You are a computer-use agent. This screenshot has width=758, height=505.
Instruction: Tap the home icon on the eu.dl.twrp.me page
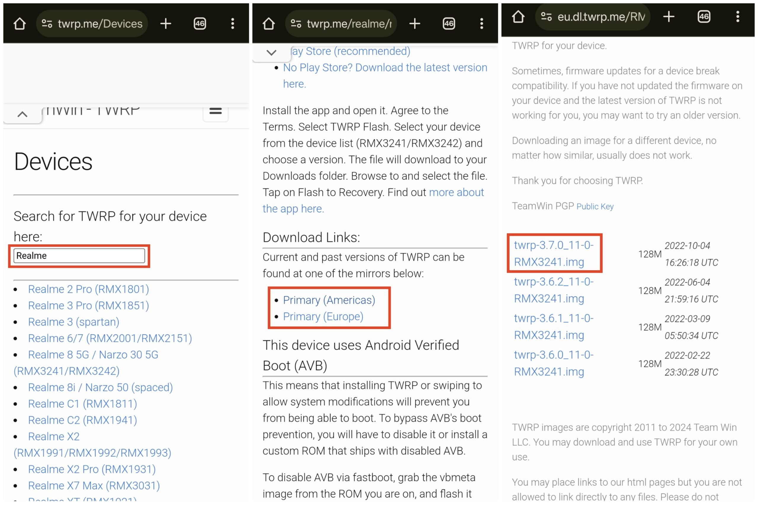point(519,17)
